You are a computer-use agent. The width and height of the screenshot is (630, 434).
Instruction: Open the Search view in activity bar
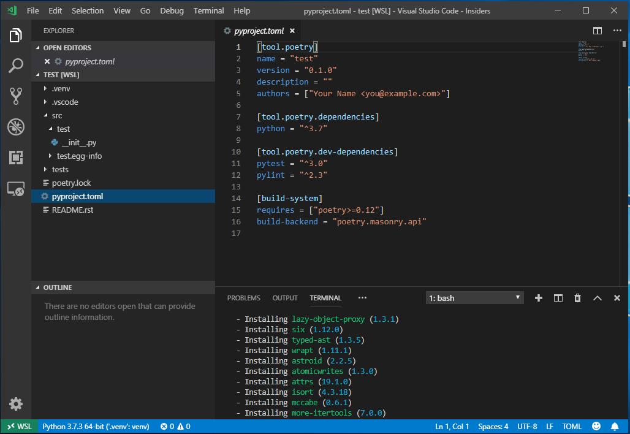(x=16, y=66)
